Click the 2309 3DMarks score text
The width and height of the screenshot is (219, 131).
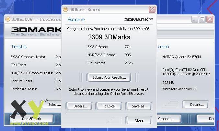point(109,37)
